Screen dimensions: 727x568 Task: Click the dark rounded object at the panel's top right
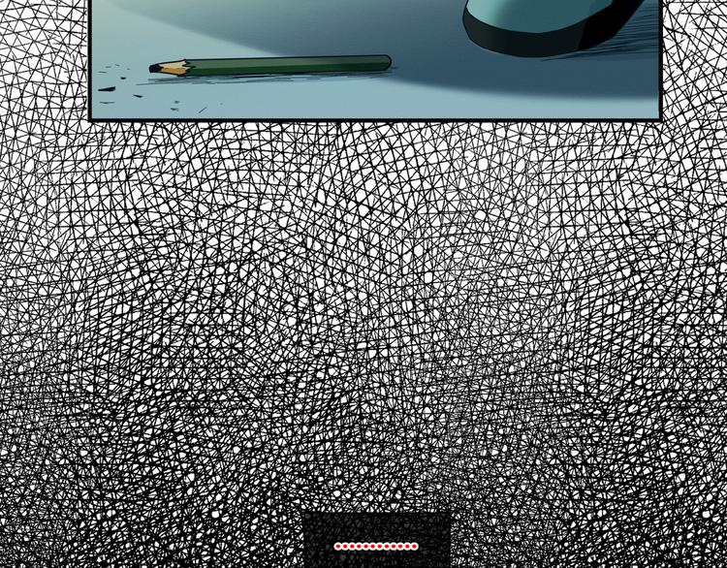pos(553,27)
